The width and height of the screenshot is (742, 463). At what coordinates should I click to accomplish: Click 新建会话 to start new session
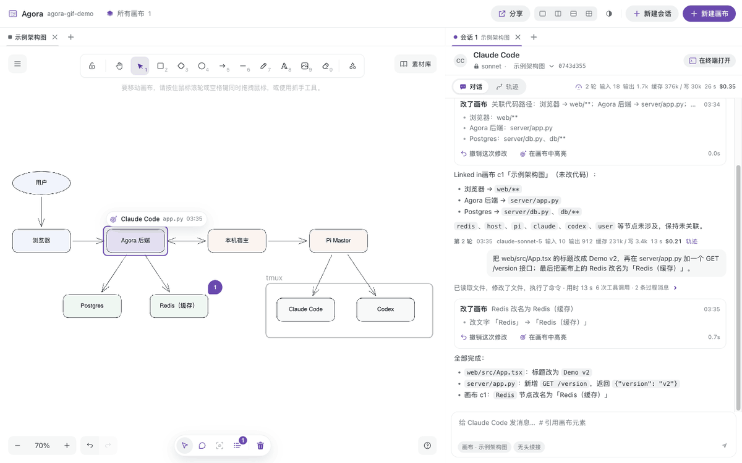652,14
